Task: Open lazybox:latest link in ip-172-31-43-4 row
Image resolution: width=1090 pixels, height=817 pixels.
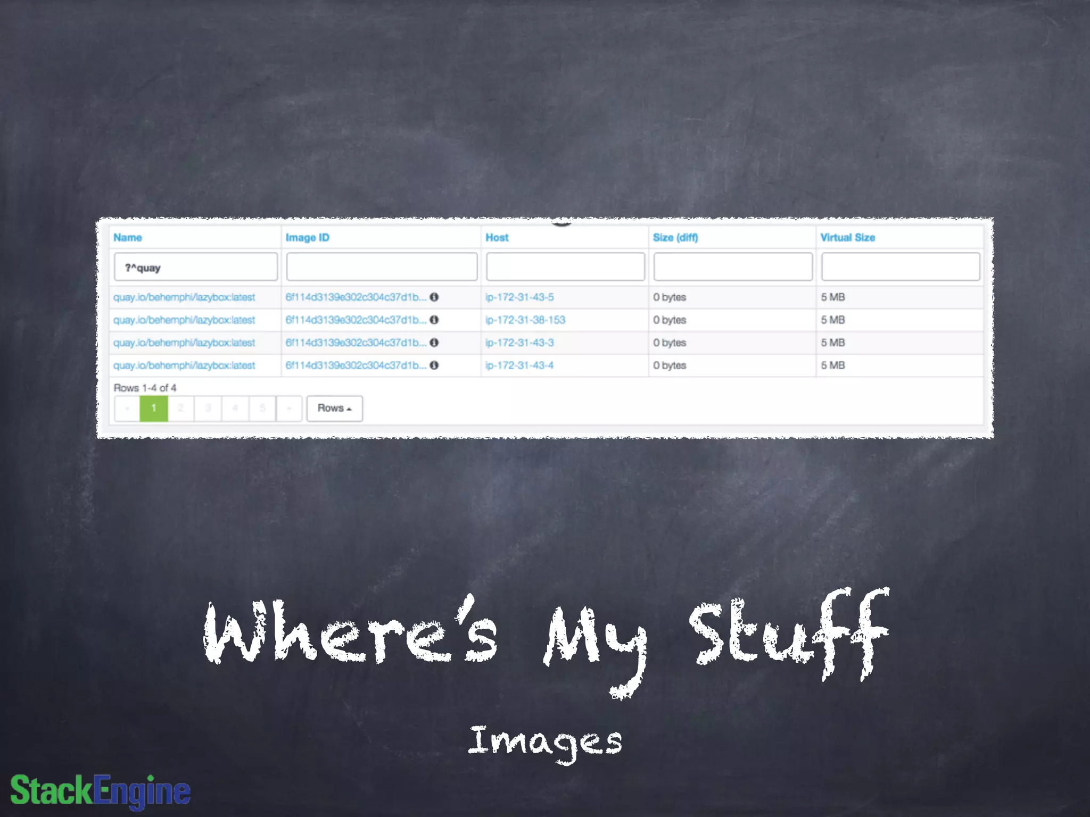Action: point(184,366)
